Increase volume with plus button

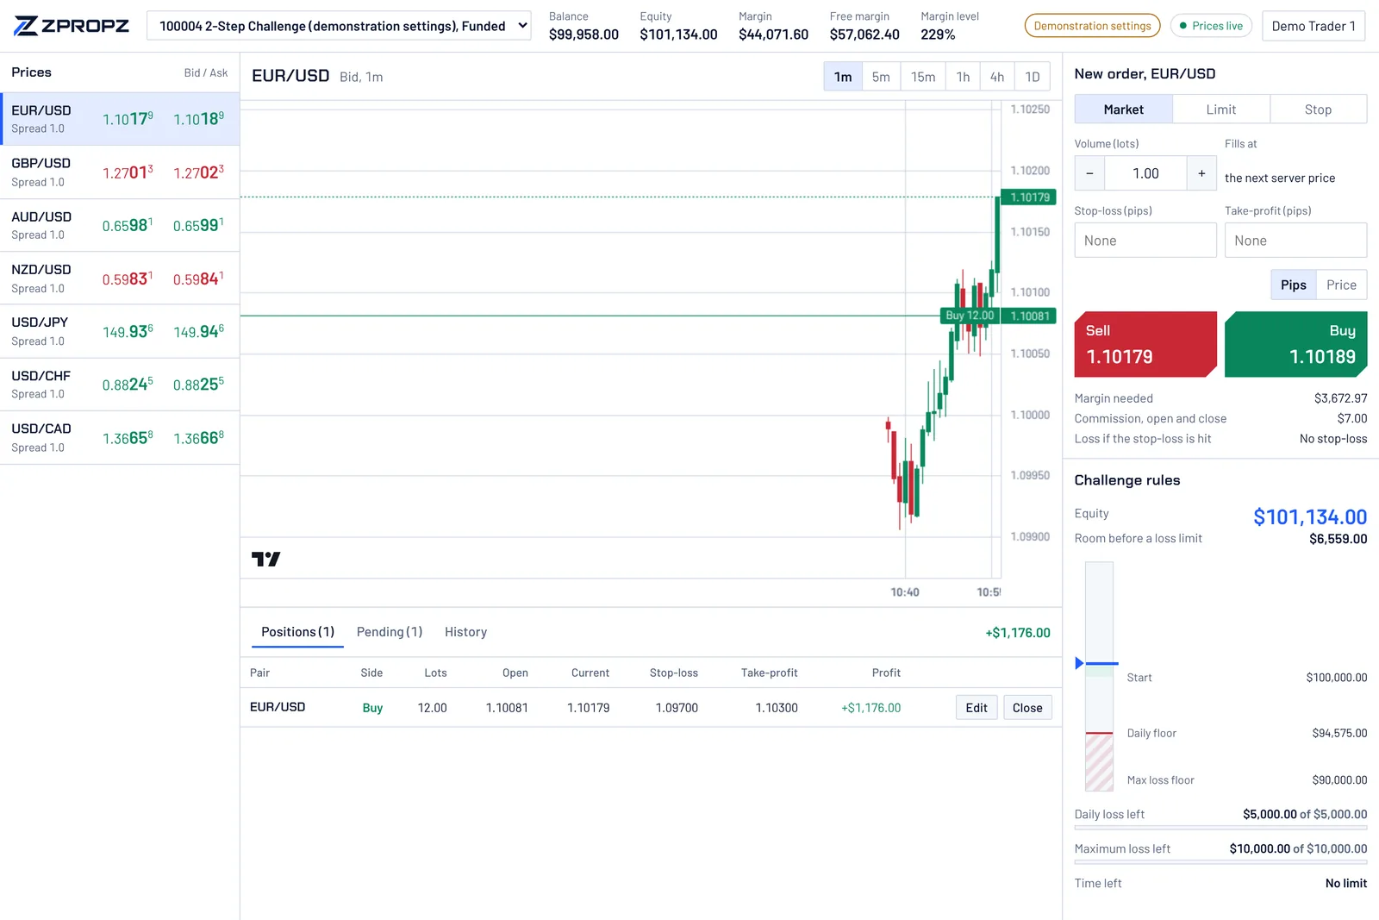(1201, 173)
